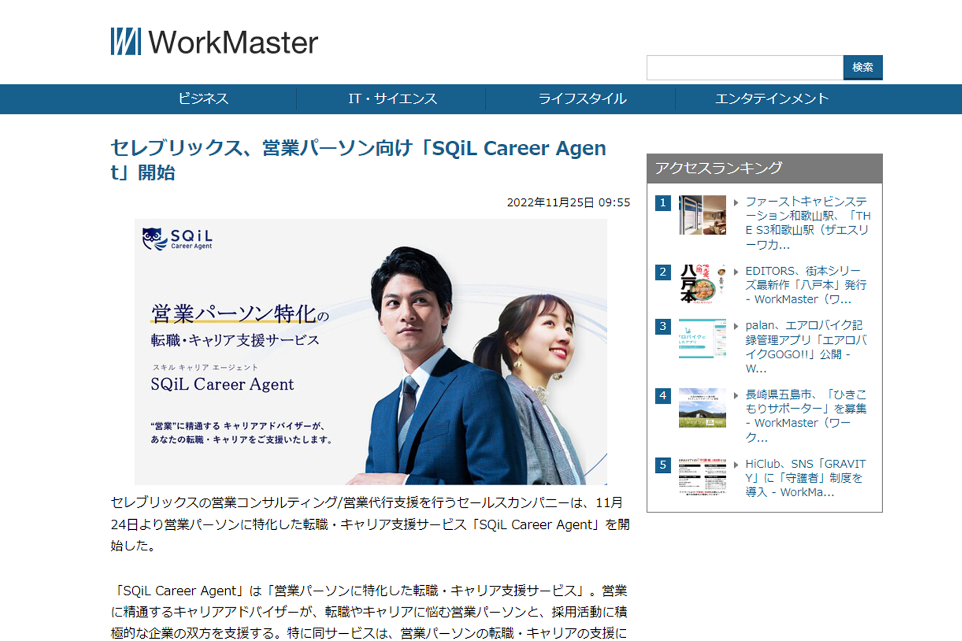962x641 pixels.
Task: Click arrow beside EDITORS link
Action: pos(736,272)
